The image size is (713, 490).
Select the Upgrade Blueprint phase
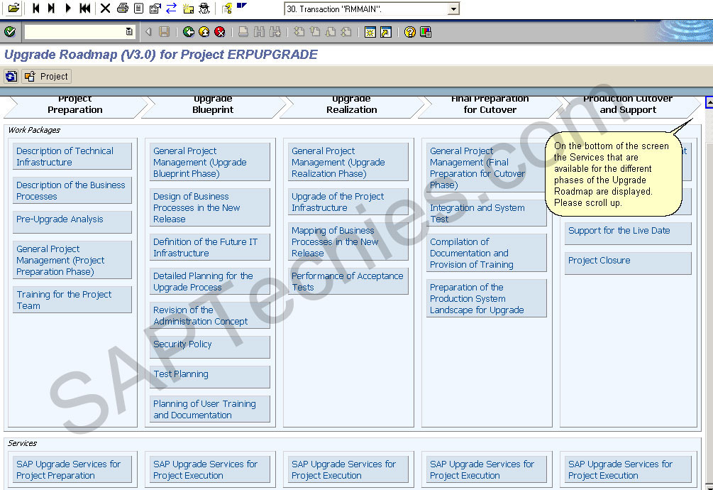[x=213, y=107]
